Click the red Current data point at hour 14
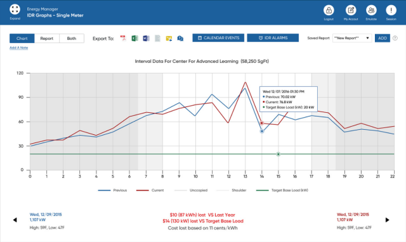Screen dimensions: 406x242 262,124
